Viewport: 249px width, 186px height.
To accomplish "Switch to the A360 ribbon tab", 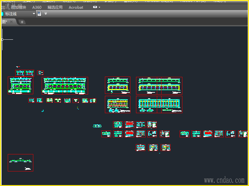I will coord(37,7).
